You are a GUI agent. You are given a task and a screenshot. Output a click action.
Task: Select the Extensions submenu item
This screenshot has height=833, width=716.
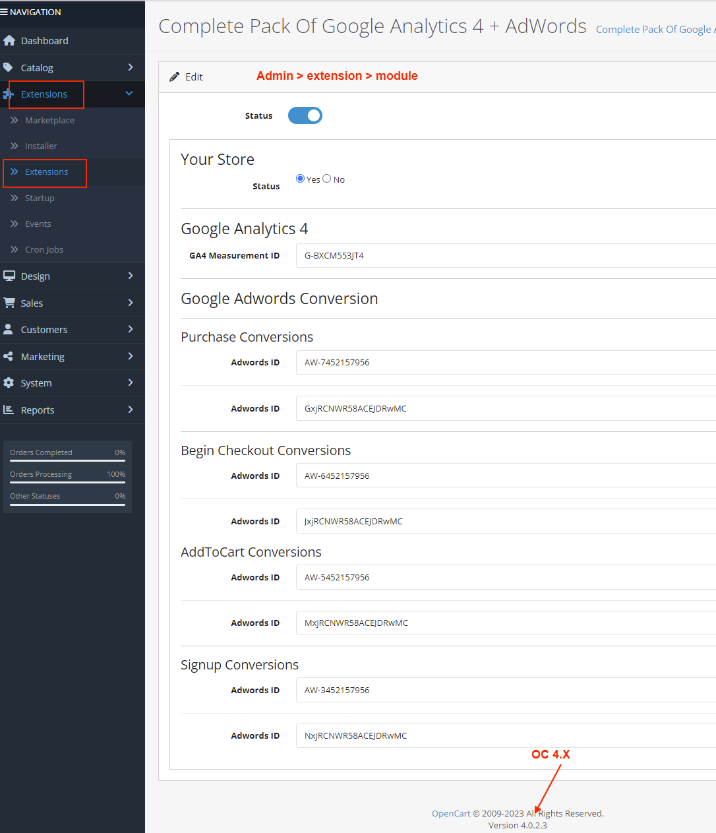click(73, 172)
